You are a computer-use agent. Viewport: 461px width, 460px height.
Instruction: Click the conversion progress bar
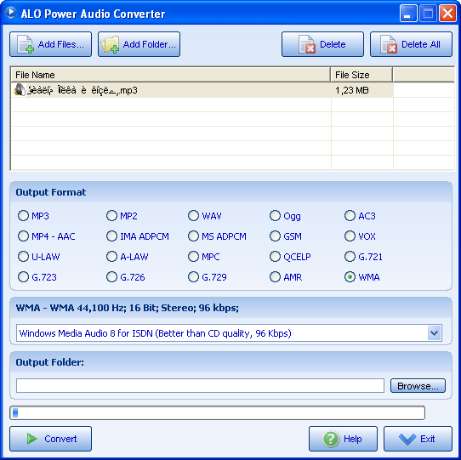pyautogui.click(x=217, y=412)
